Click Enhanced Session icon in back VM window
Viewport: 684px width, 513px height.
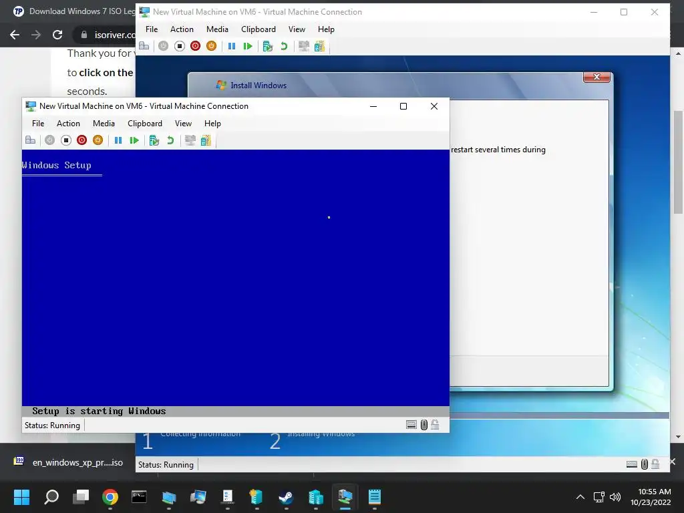pos(304,46)
